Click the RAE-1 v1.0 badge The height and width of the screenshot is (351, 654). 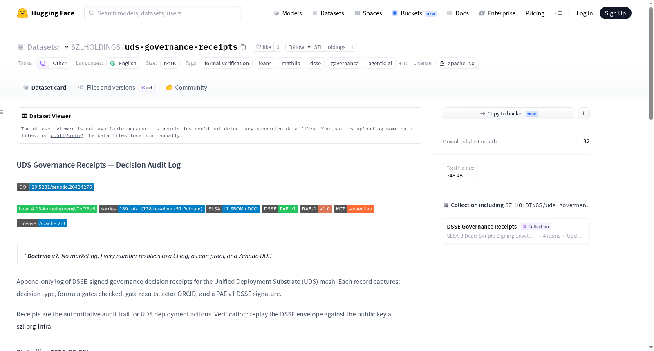pyautogui.click(x=316, y=209)
